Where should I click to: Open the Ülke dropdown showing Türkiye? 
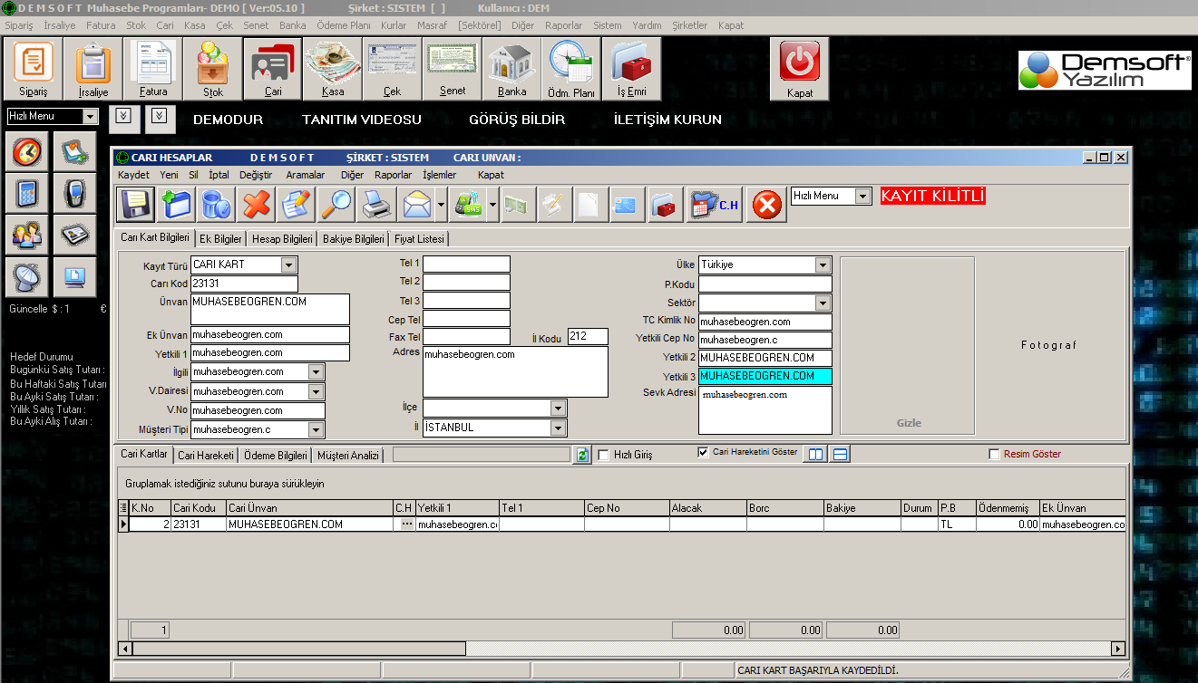(823, 265)
